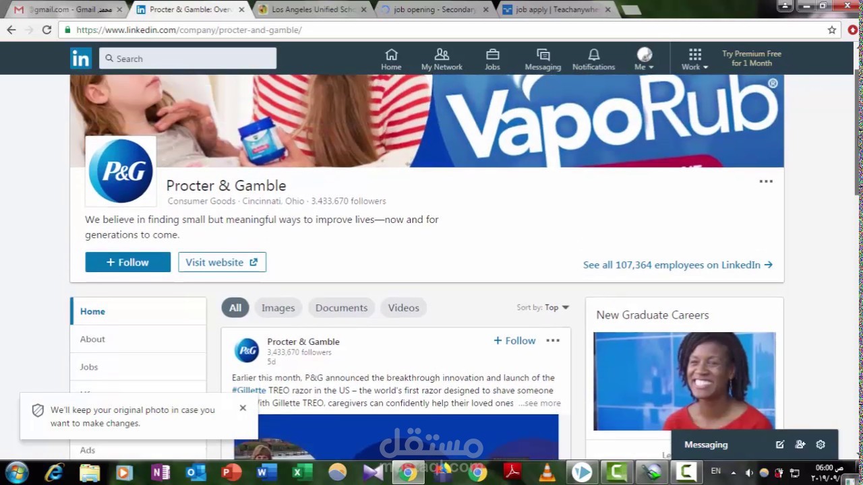
Task: Switch to the job opening - Secondary tab
Action: [434, 9]
